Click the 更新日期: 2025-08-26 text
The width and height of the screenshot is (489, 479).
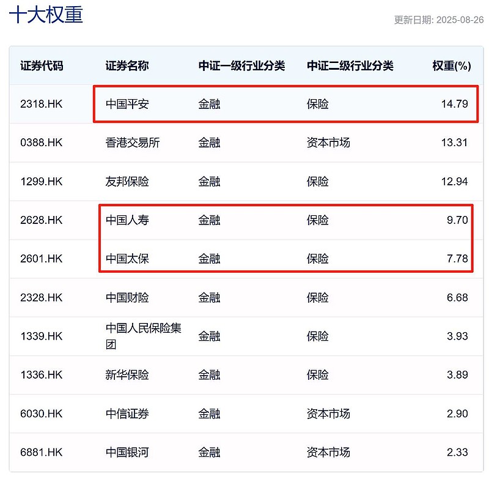coord(439,20)
